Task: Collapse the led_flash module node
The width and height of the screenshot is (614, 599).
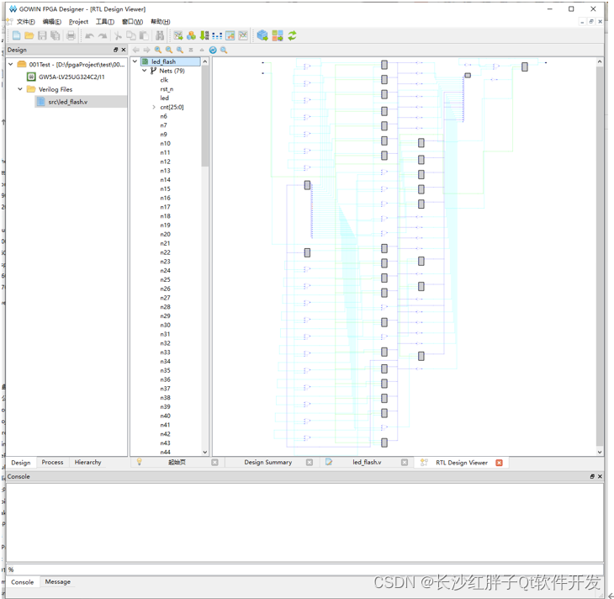Action: click(x=135, y=61)
